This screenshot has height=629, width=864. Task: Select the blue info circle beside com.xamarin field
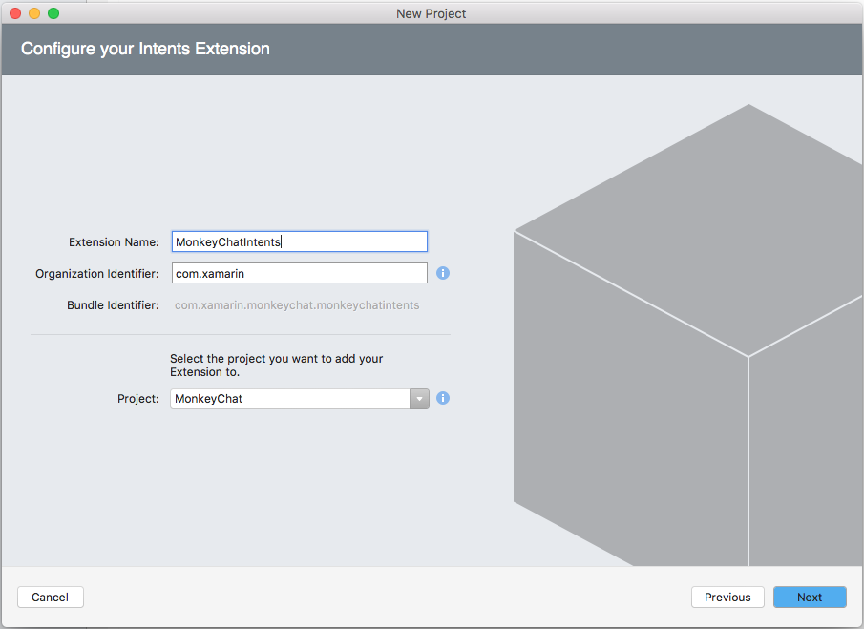pos(442,273)
